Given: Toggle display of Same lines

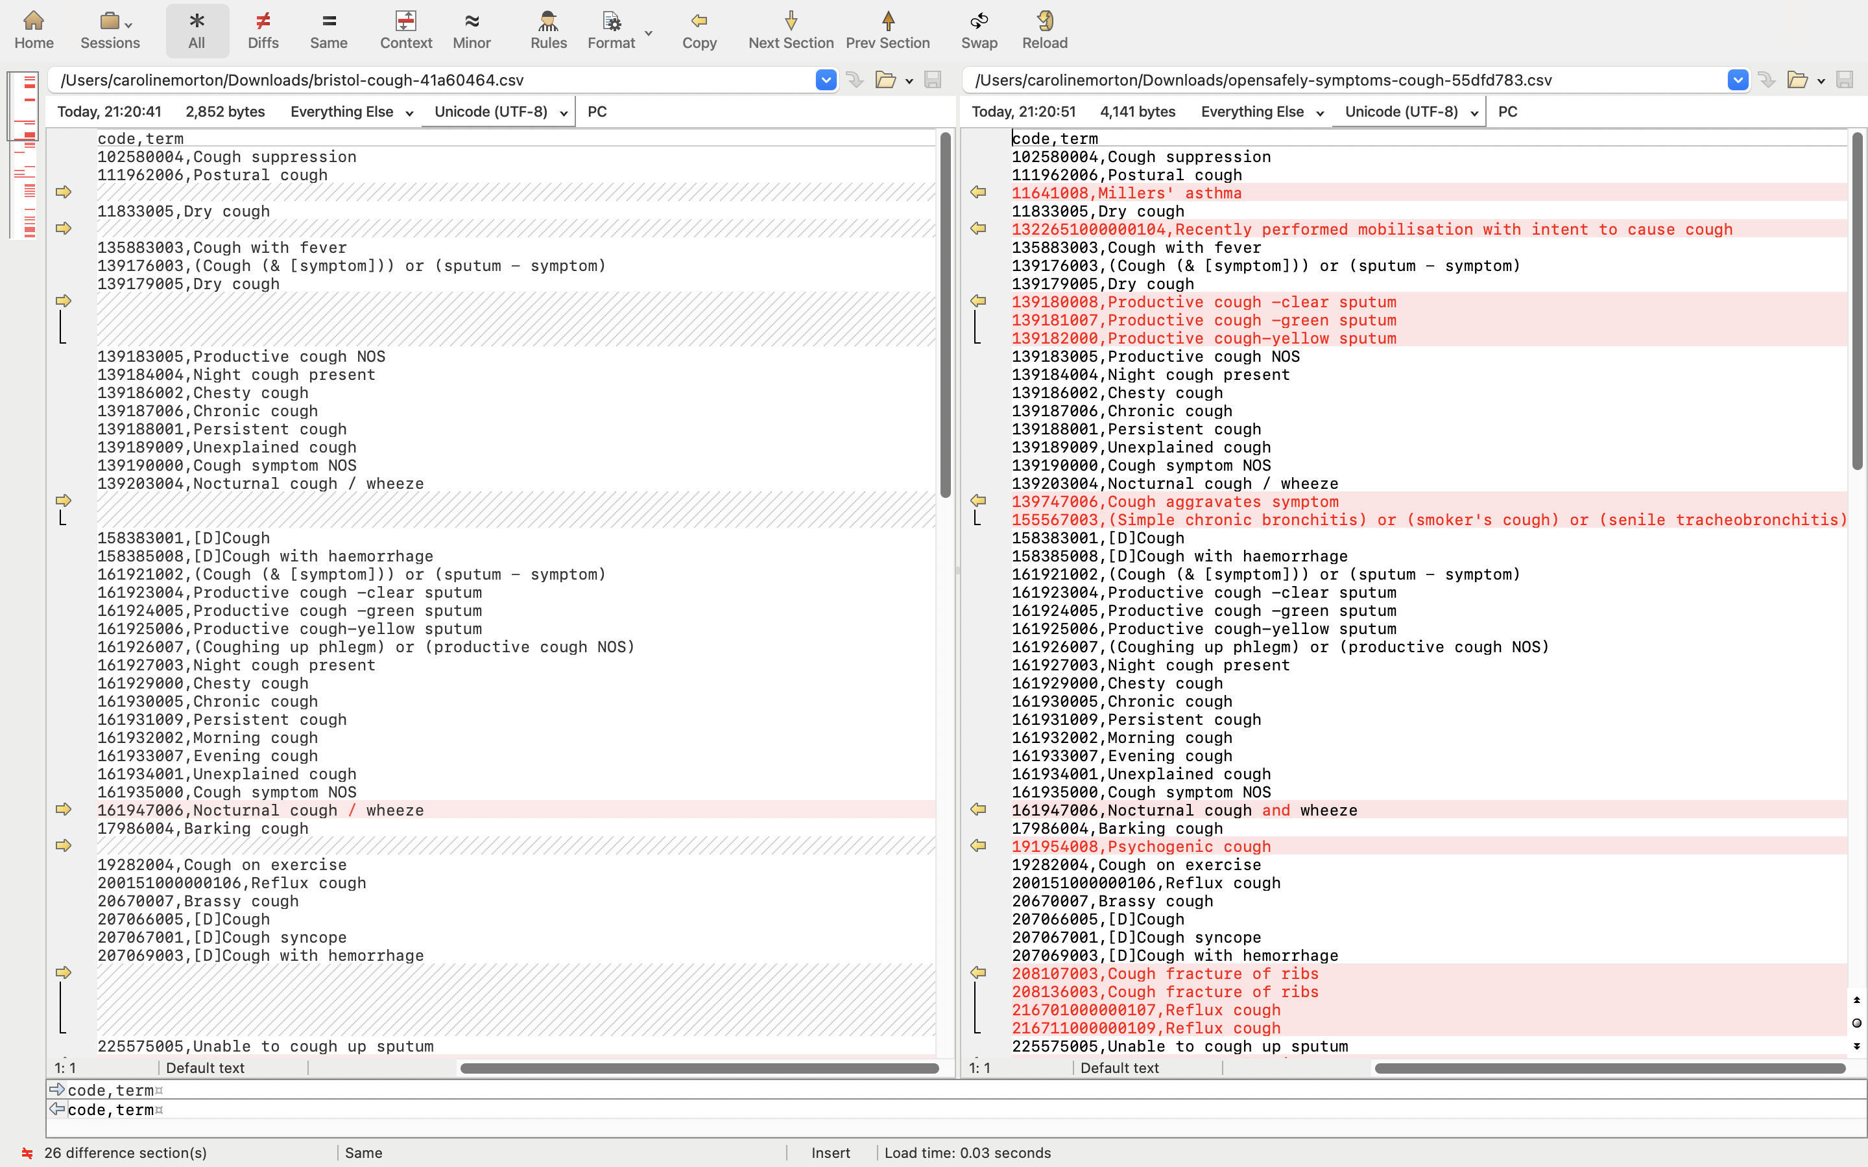Looking at the screenshot, I should pos(328,29).
